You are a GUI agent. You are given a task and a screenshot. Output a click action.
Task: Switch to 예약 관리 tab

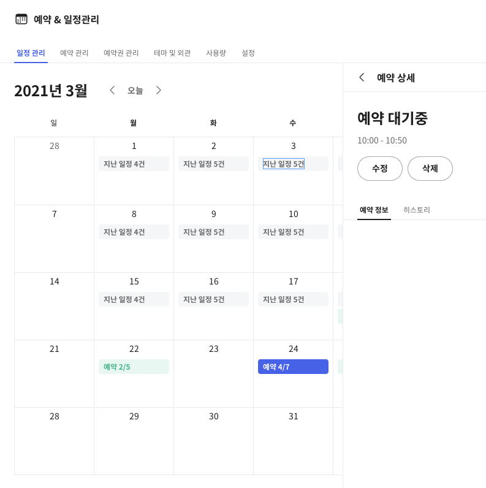click(x=74, y=53)
